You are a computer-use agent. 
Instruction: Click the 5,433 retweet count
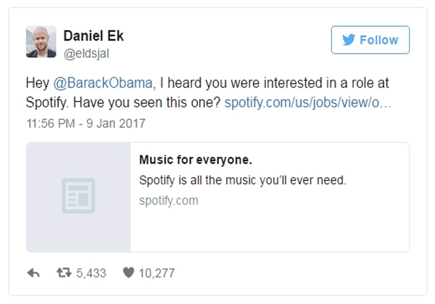(91, 273)
